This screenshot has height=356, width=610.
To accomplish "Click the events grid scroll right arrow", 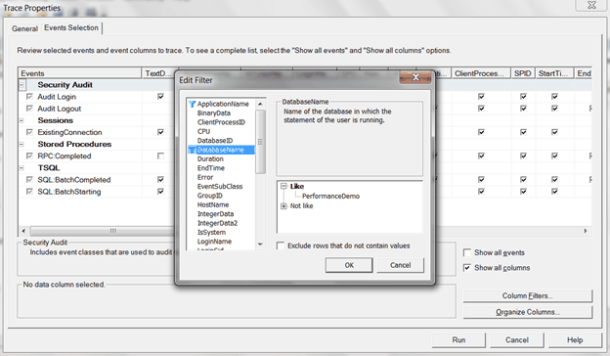I will (586, 231).
